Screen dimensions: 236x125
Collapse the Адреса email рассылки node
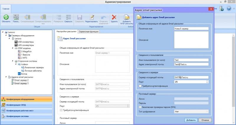click(2, 77)
